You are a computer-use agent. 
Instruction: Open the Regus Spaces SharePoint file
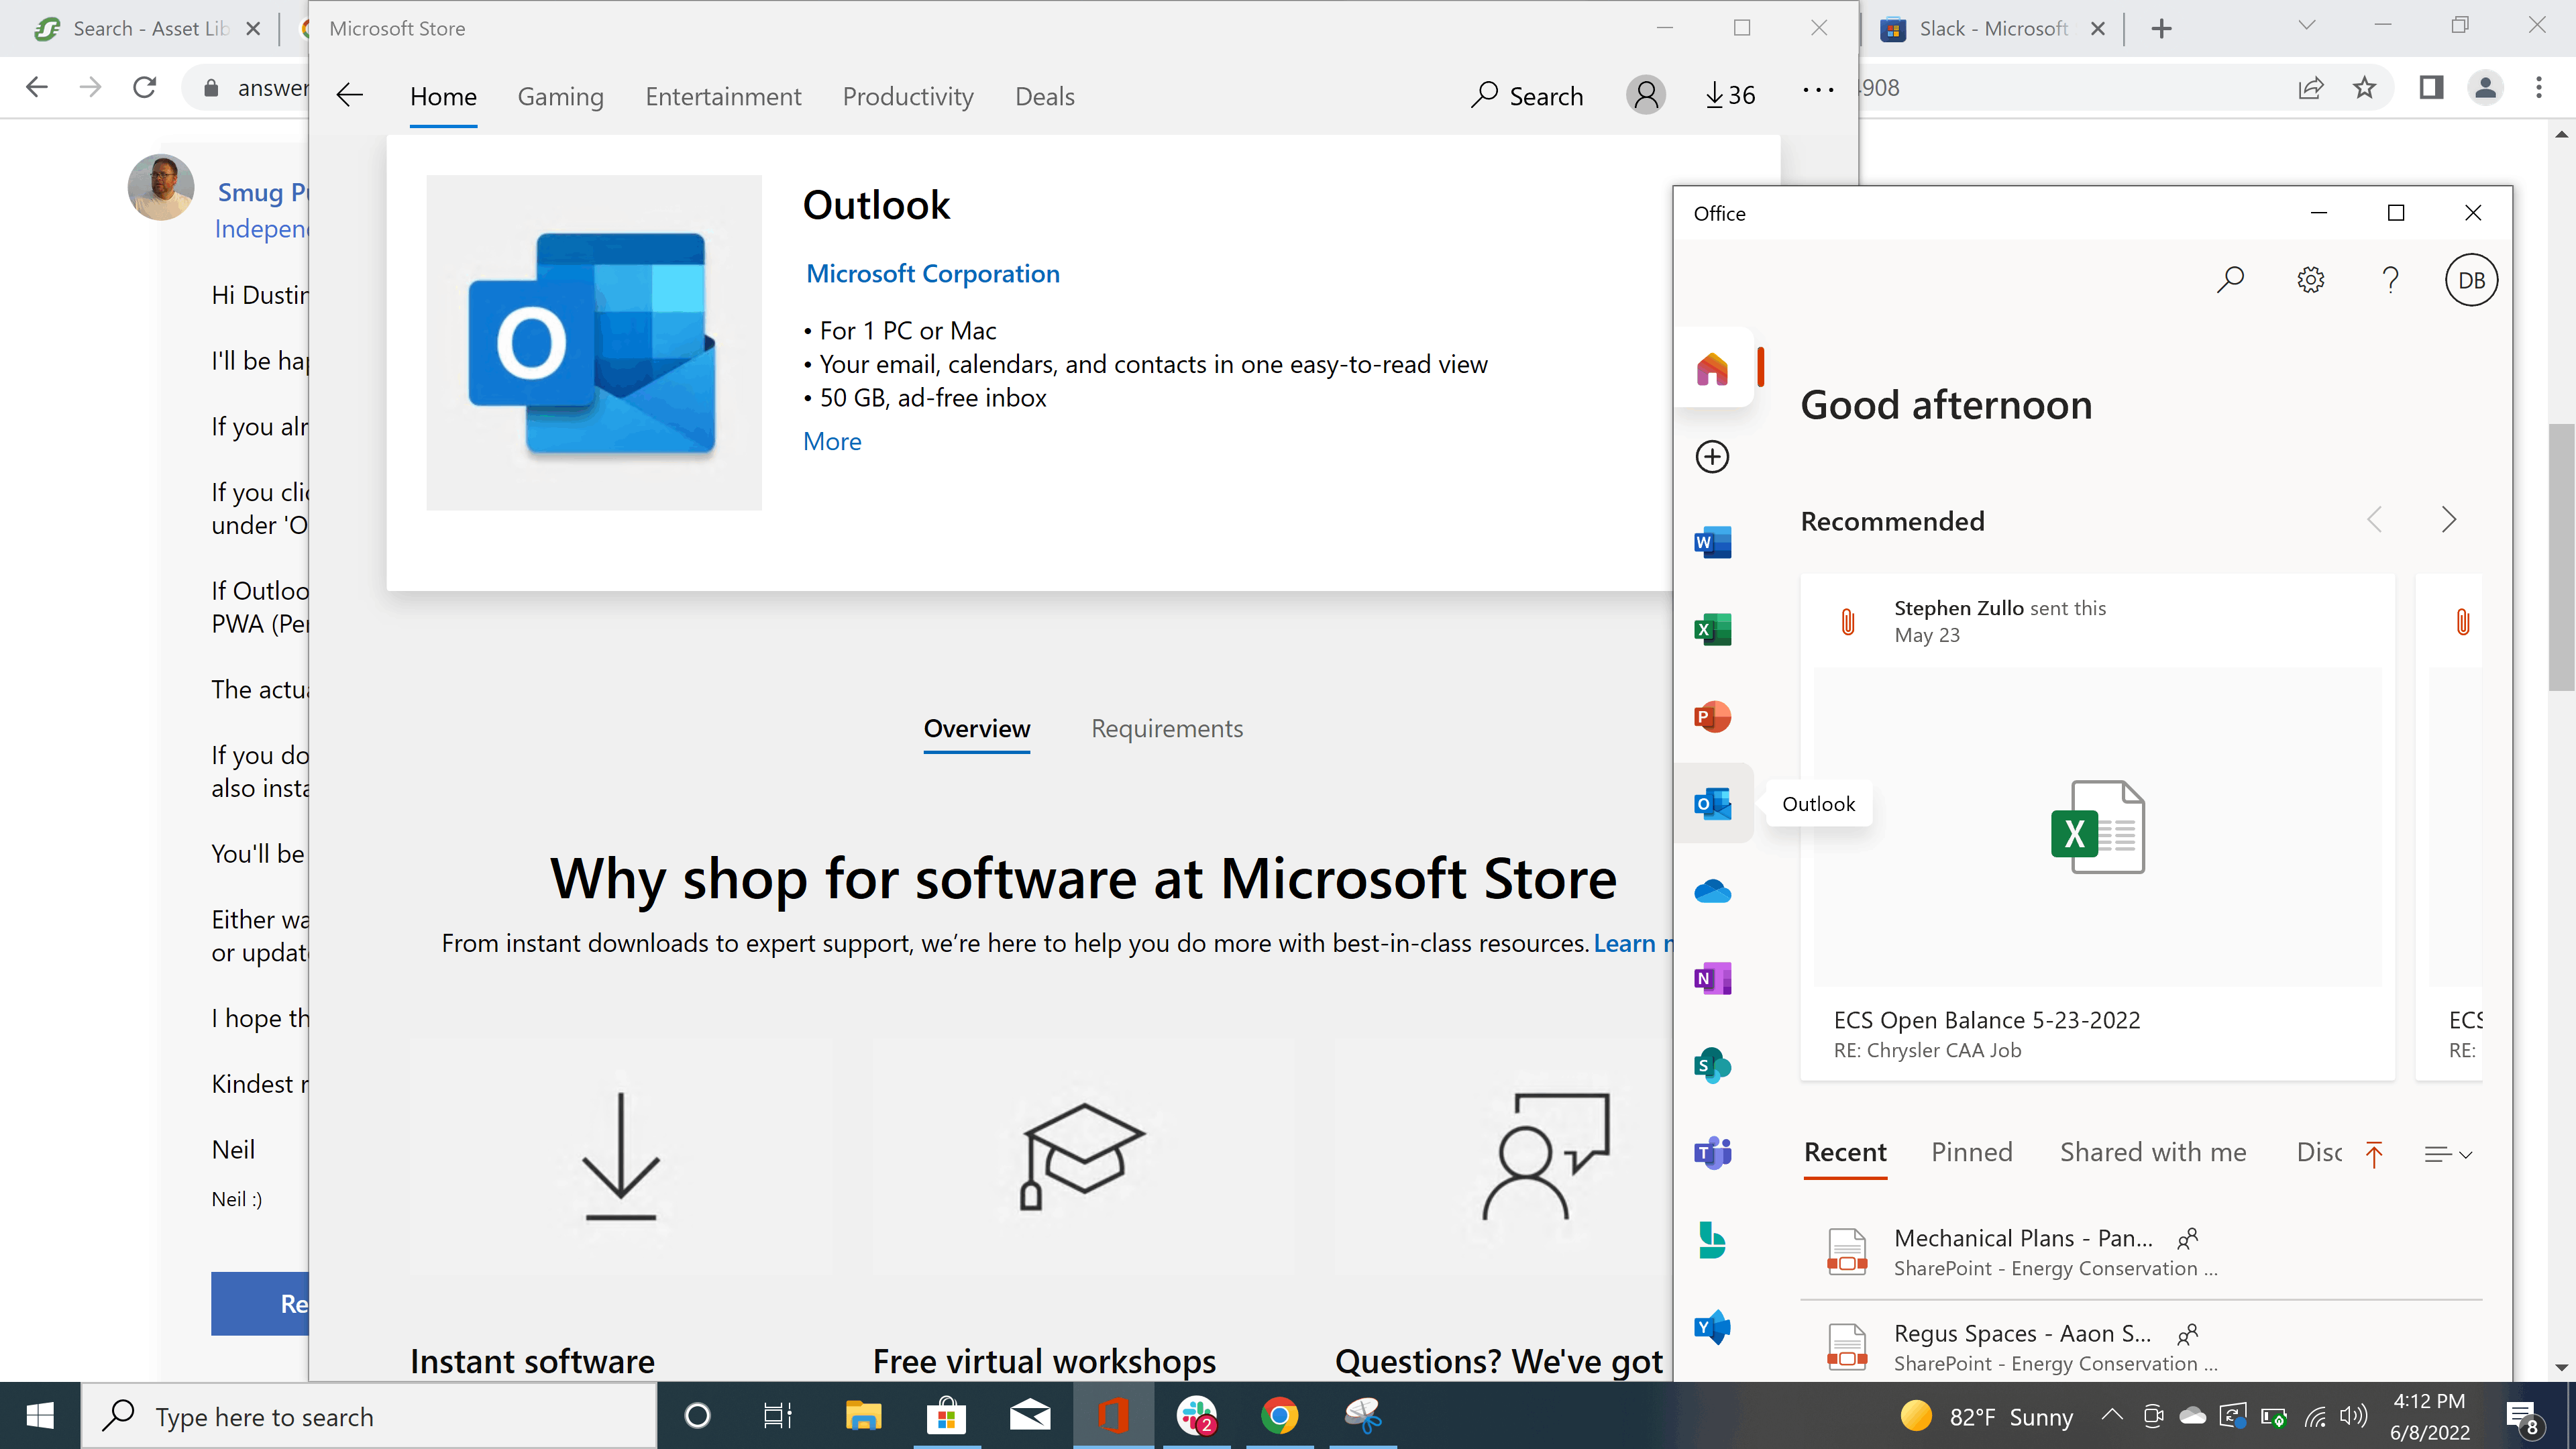tap(2141, 1347)
